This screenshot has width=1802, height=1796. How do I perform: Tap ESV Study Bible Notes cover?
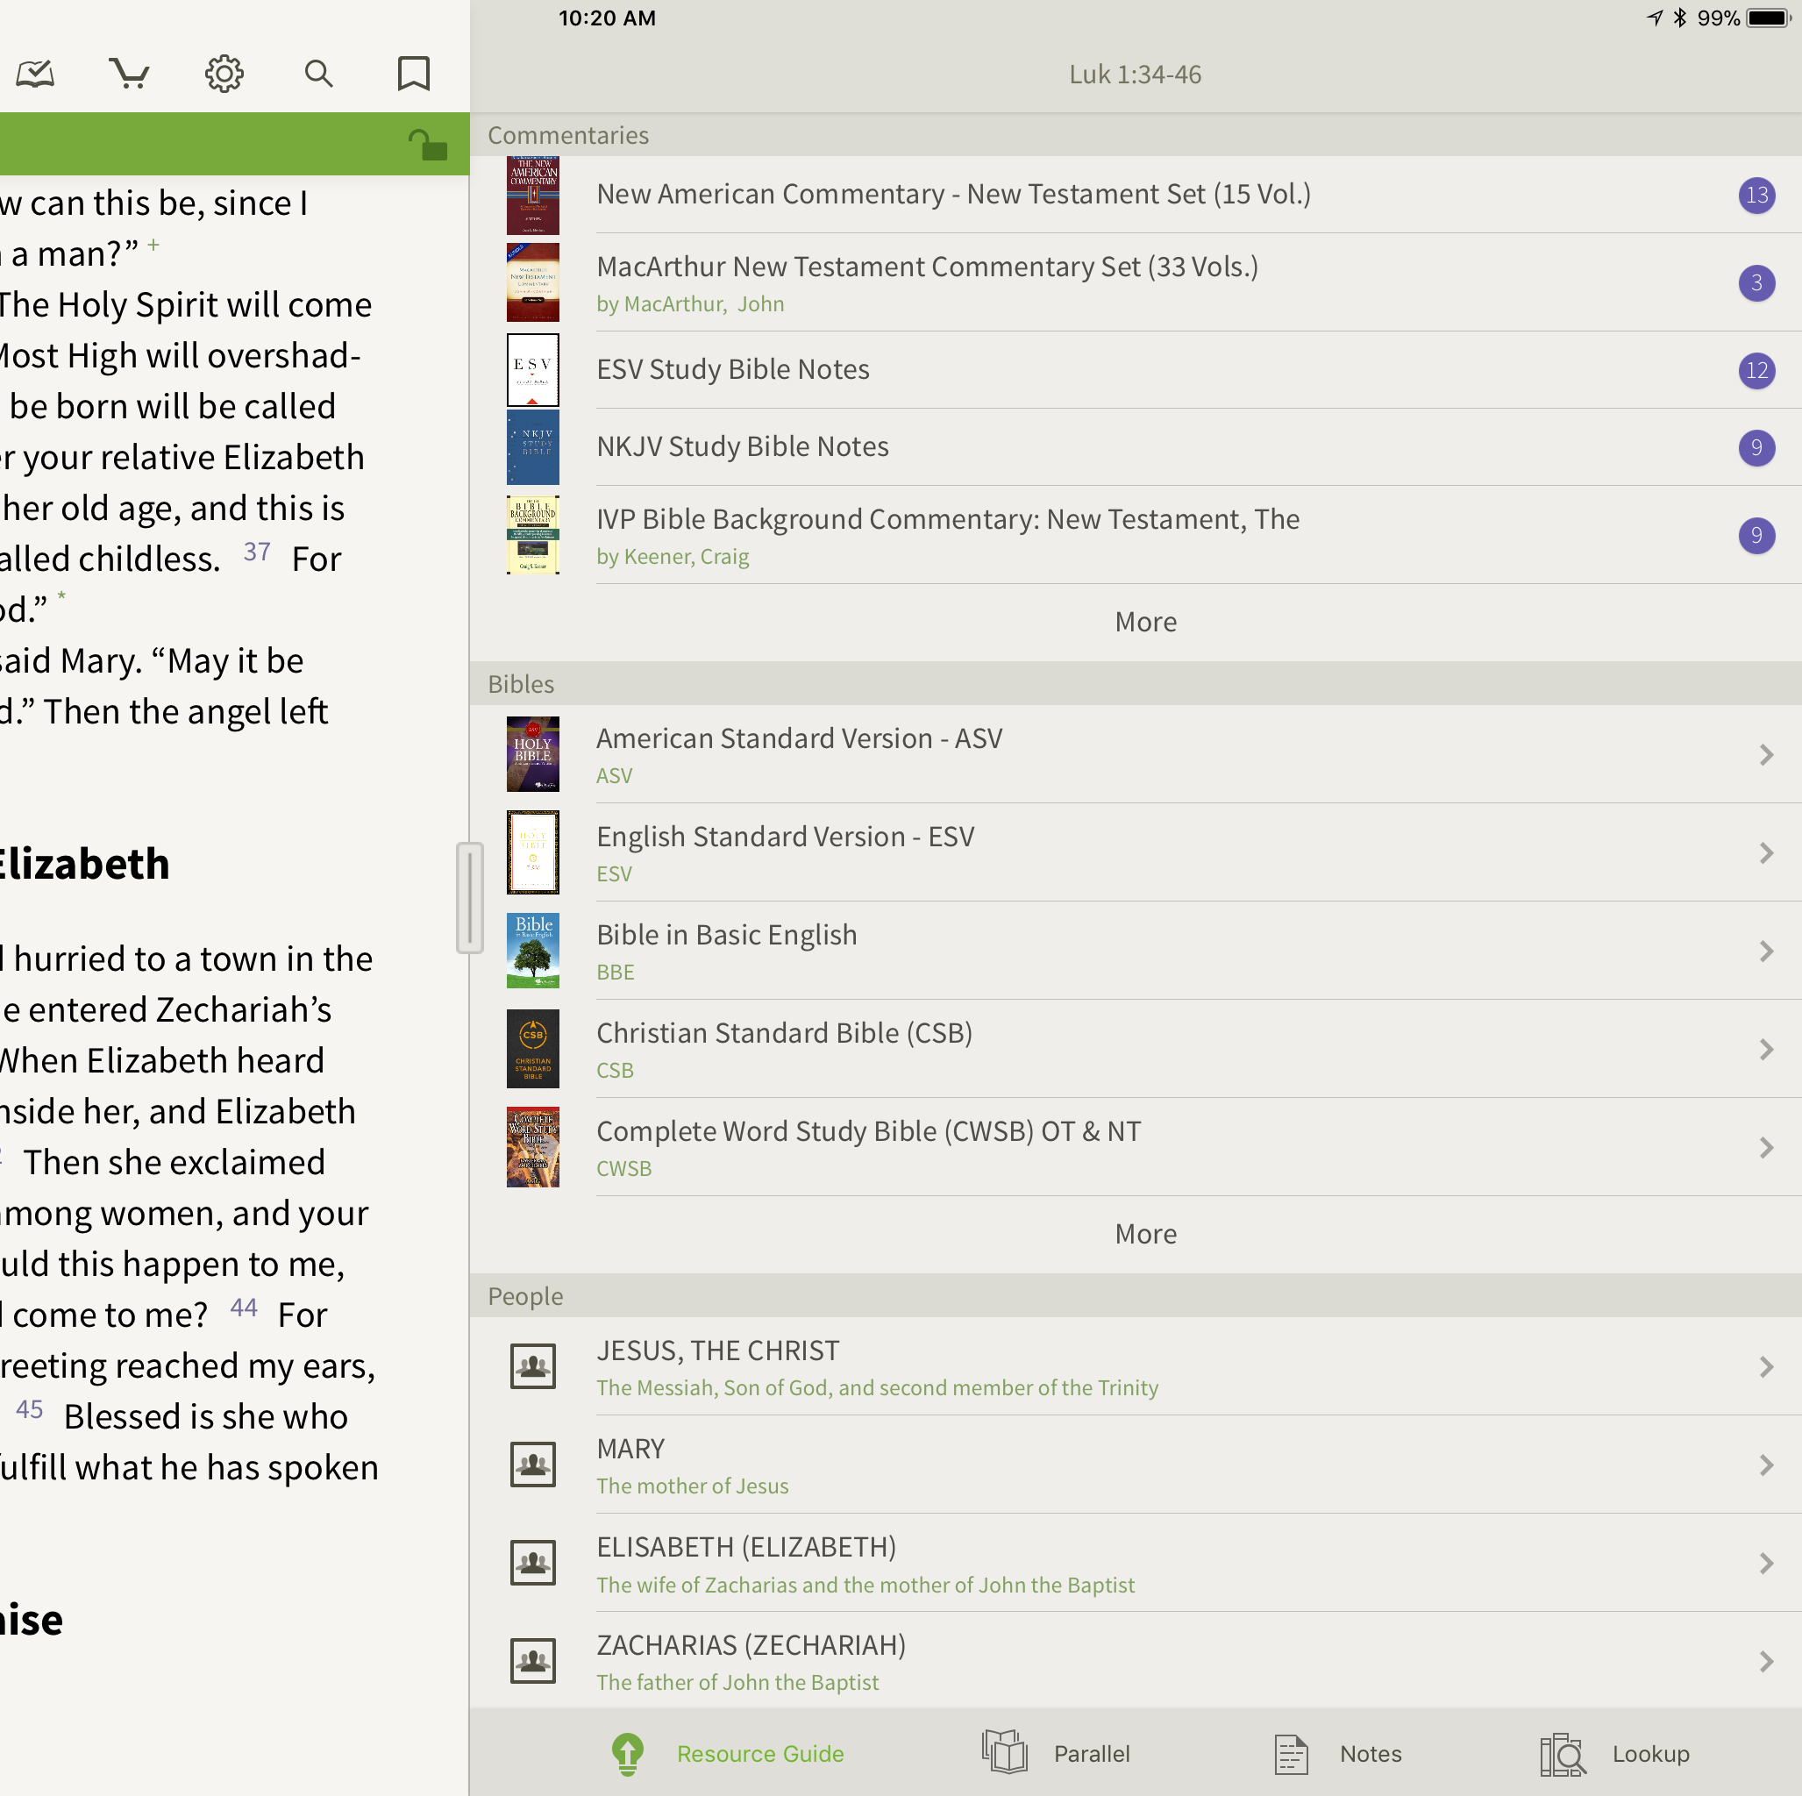(x=532, y=369)
